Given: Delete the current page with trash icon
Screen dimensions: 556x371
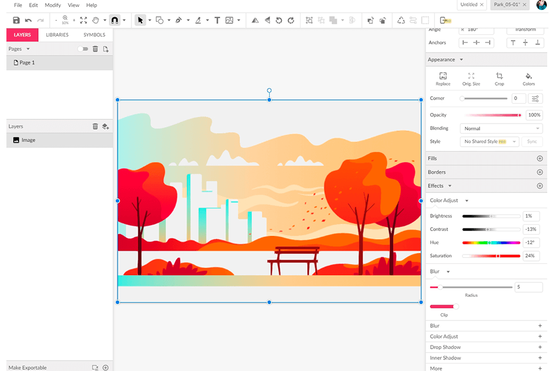Looking at the screenshot, I should [x=96, y=49].
